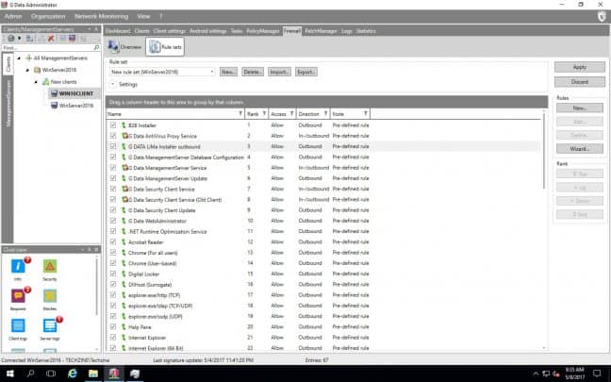This screenshot has height=382, width=611.
Task: Click the filter icon on Name column
Action: 240,113
